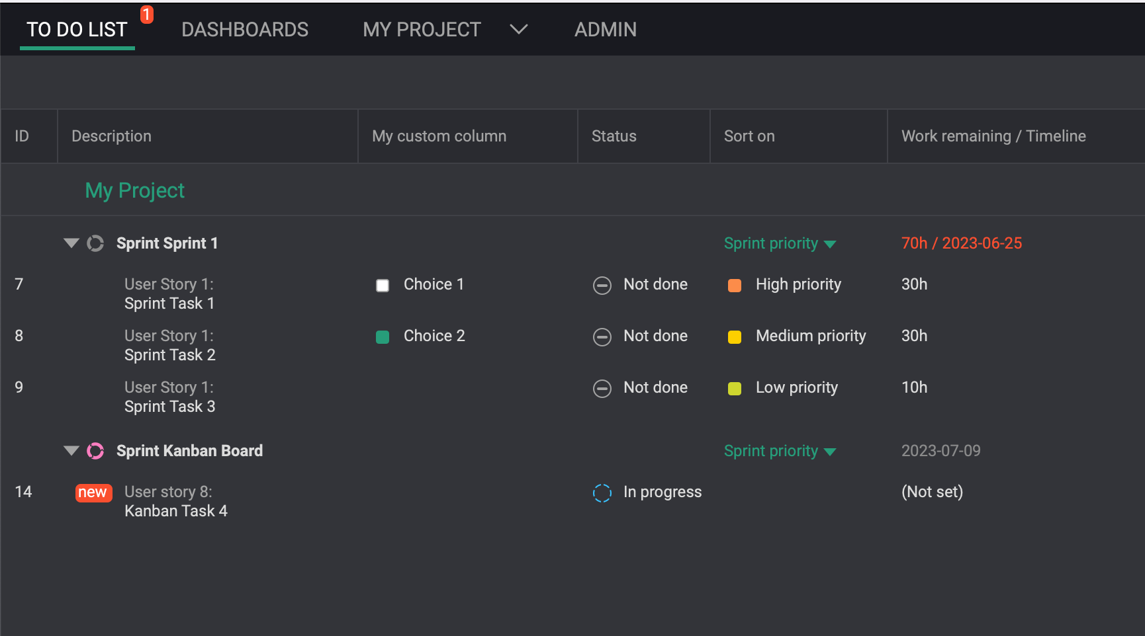The width and height of the screenshot is (1145, 636).
Task: Collapse the Sprint Kanban Board group
Action: [x=71, y=451]
